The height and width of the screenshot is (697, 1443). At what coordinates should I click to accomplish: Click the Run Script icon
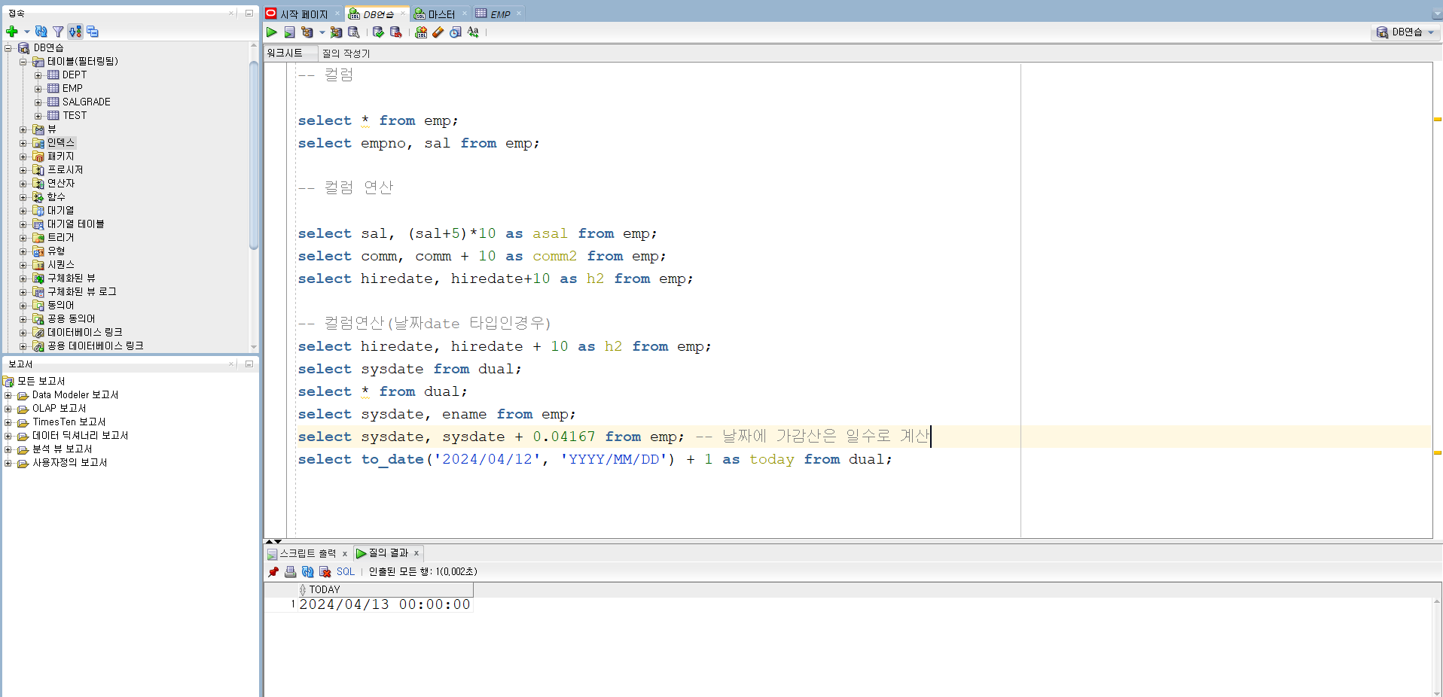[289, 32]
